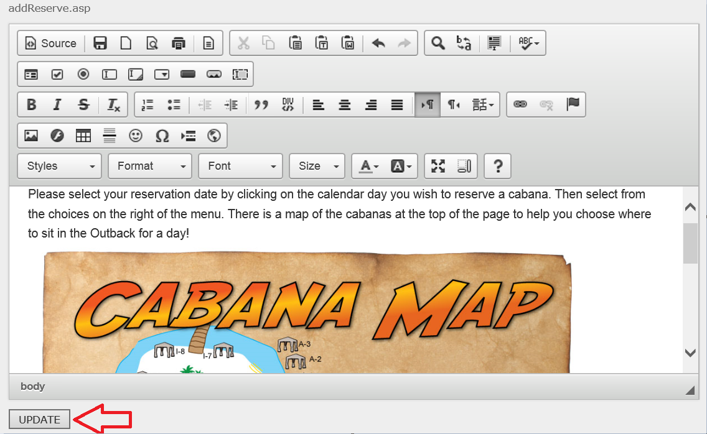
Task: Open the Templates icon
Action: click(208, 44)
